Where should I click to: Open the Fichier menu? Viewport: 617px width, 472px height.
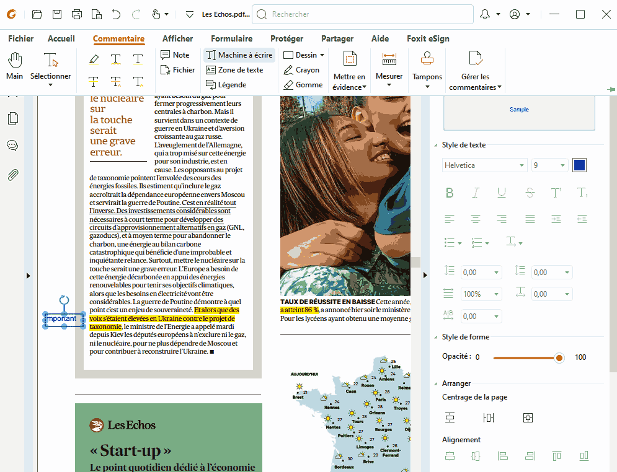point(21,38)
